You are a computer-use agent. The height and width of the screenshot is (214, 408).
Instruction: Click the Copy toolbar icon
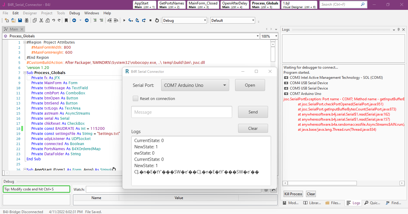[35, 20]
